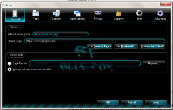Viewport: 173px width, 110px height.
Task: Switch to the Sync label
Action: (140, 19)
